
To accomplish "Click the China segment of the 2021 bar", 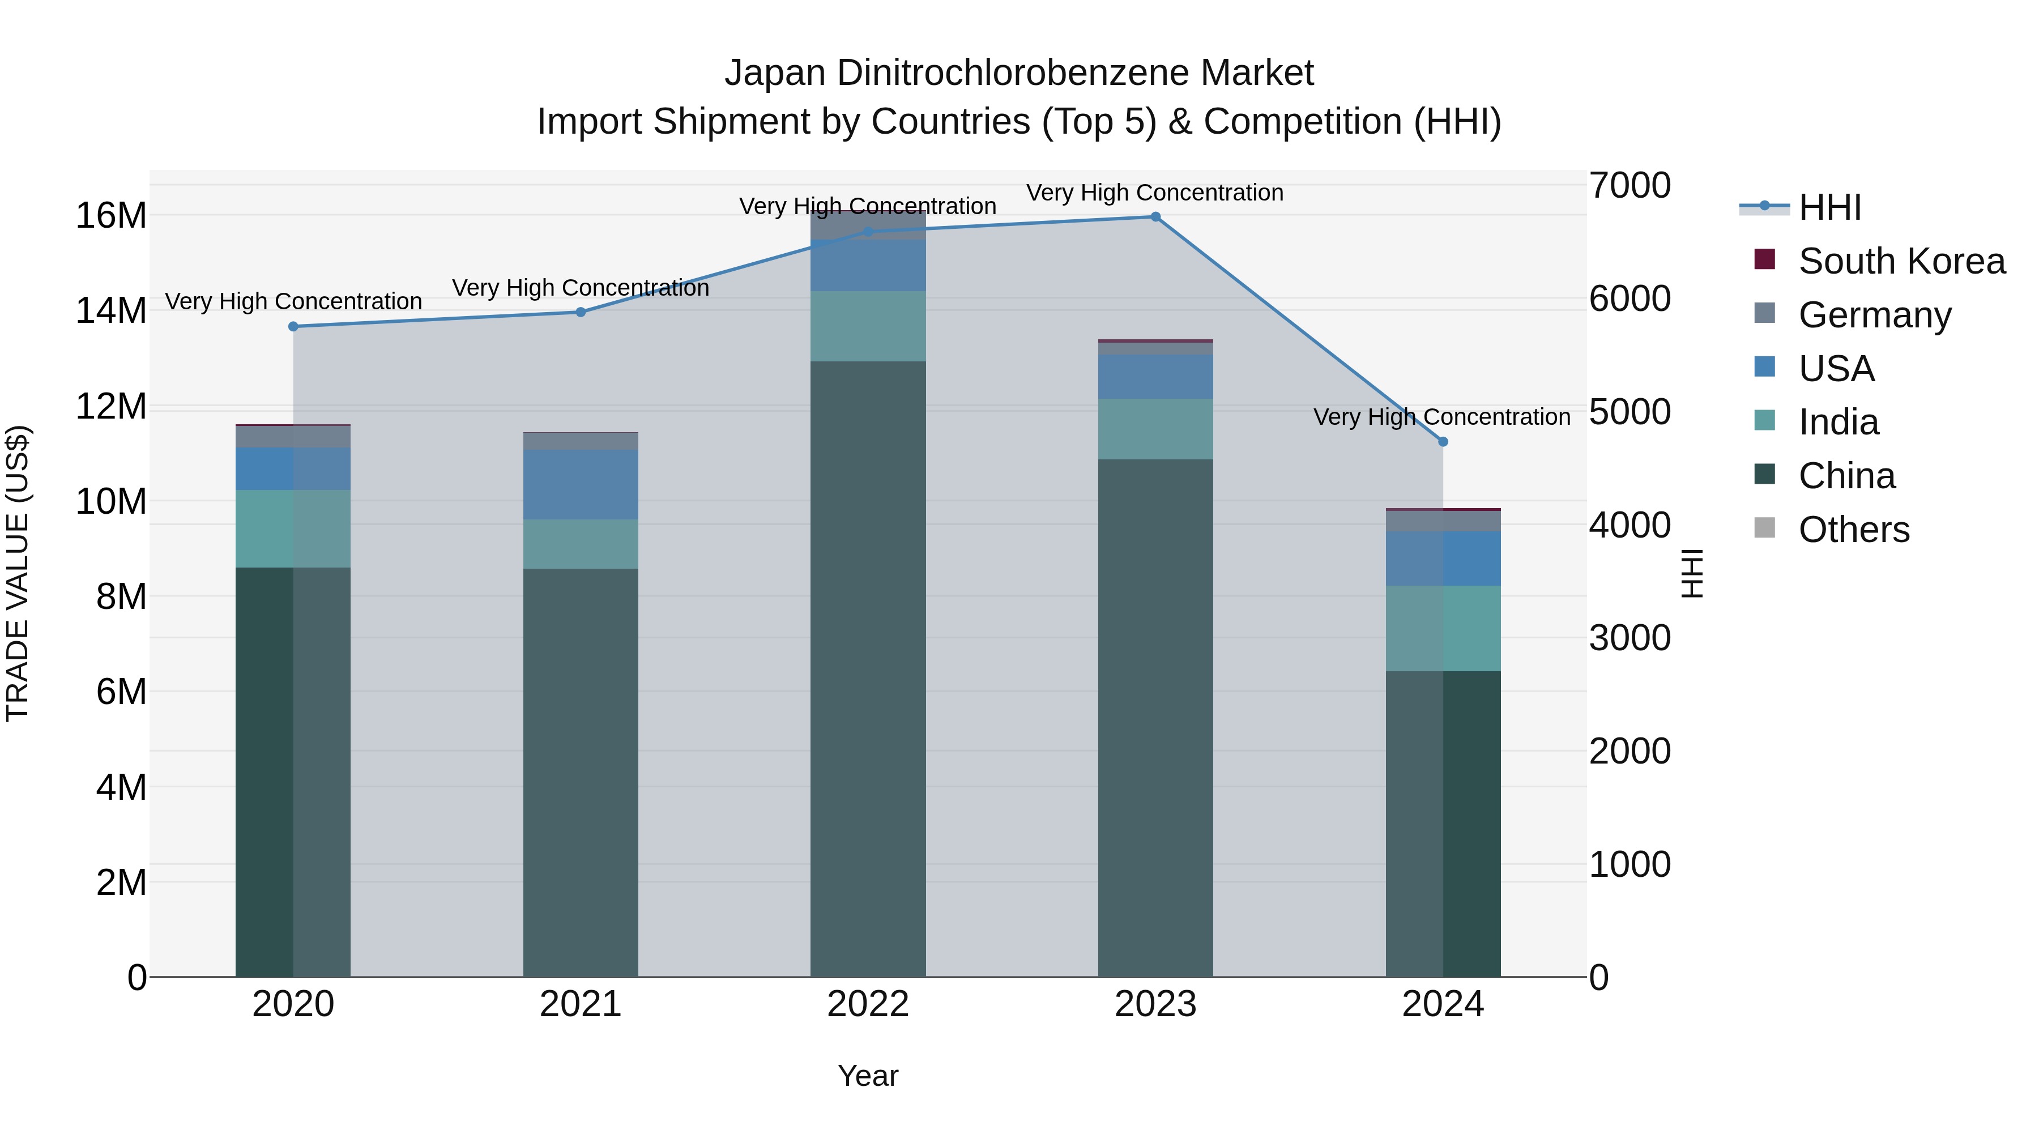I will coord(580,773).
